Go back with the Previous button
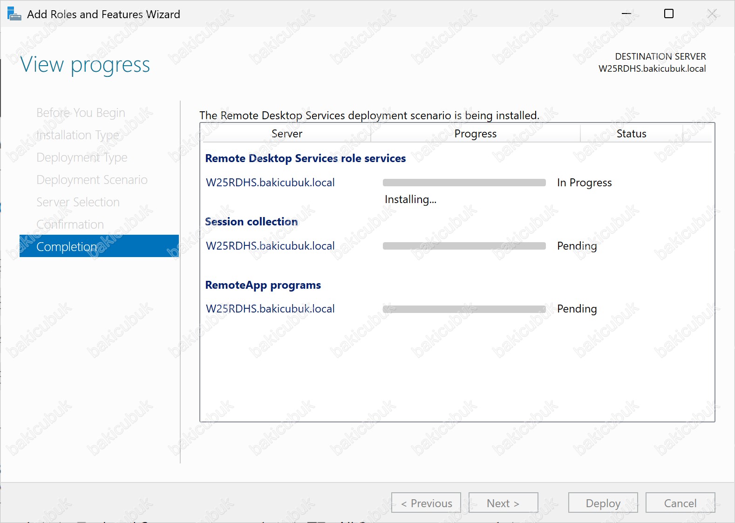 (x=426, y=503)
